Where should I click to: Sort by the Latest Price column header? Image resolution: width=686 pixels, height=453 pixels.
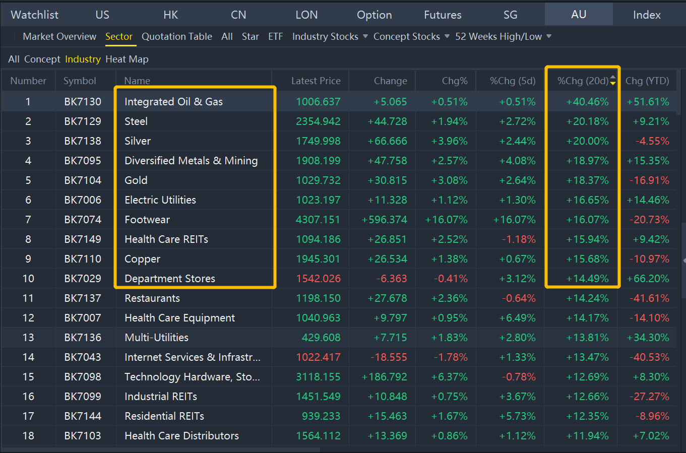[316, 81]
